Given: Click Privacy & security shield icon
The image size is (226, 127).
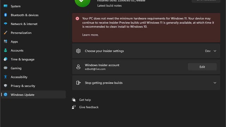Looking at the screenshot, I should tap(6, 86).
